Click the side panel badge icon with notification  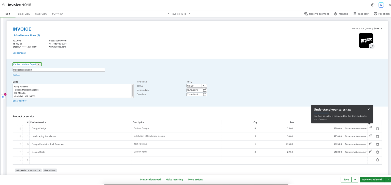click(x=3, y=96)
